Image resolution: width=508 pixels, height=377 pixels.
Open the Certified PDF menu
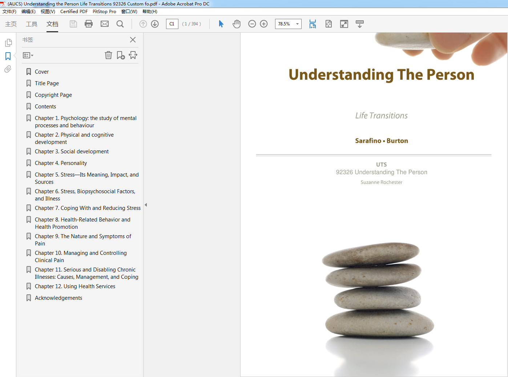tap(74, 12)
